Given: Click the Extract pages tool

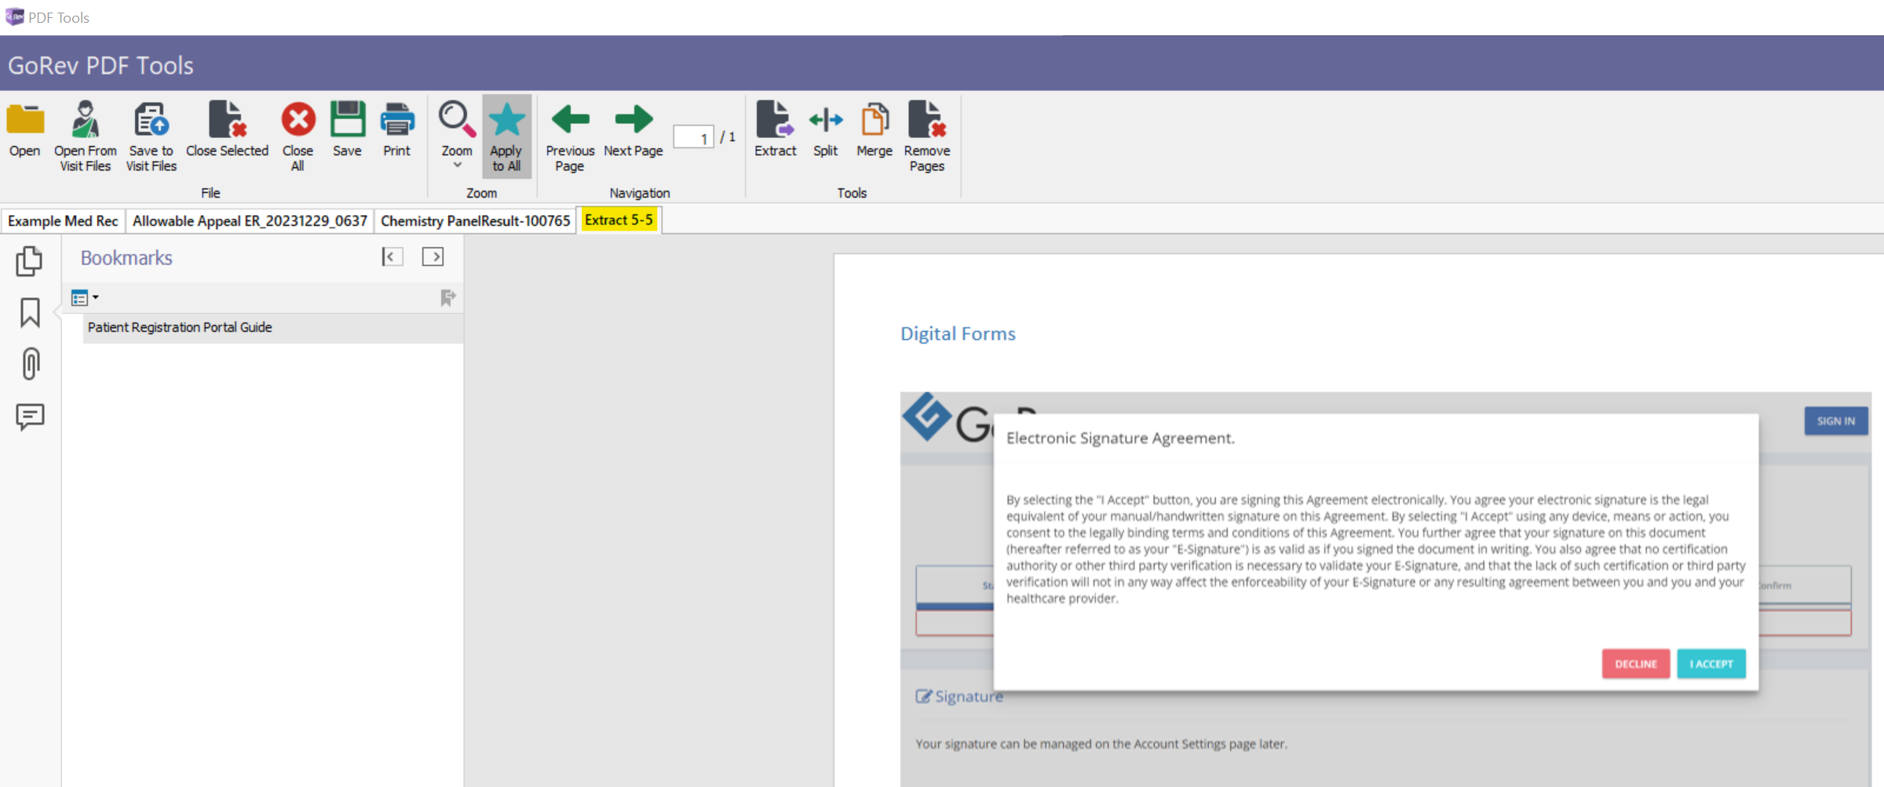Looking at the screenshot, I should pos(776,130).
